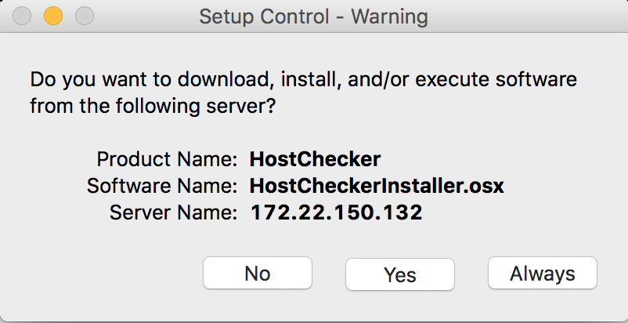Select the 172.22.150.132 server address
The width and height of the screenshot is (628, 323).
pos(336,212)
